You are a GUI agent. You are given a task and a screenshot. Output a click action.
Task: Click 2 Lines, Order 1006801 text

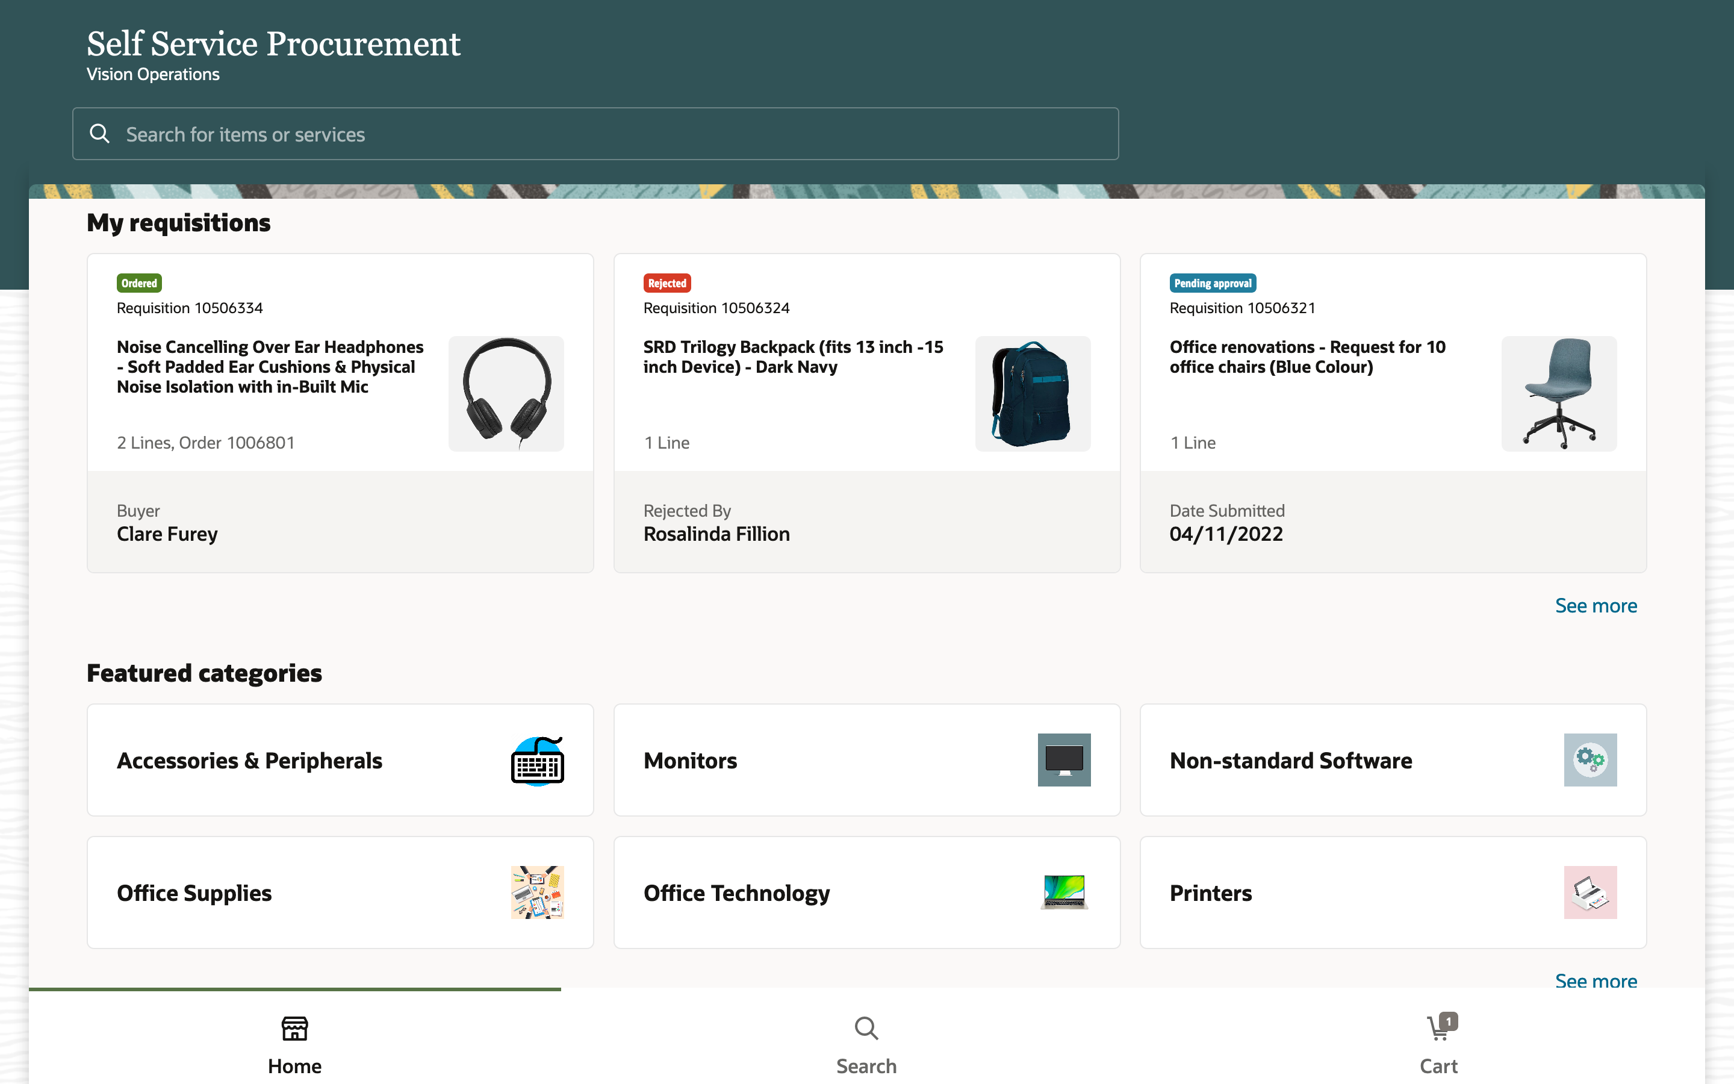[x=206, y=443]
